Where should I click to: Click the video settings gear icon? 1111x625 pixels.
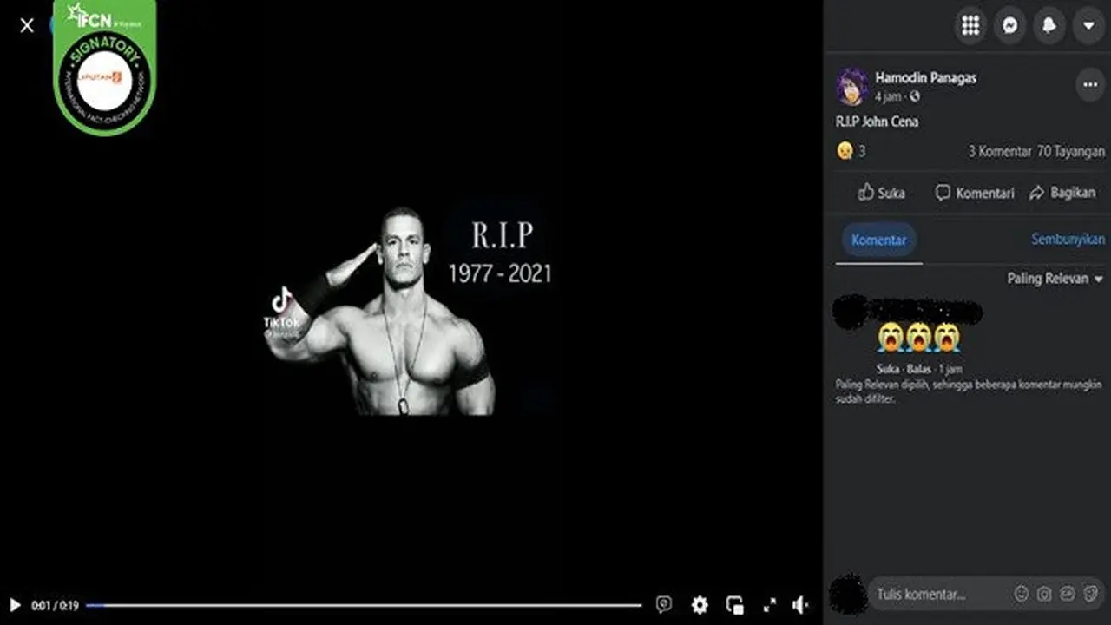[700, 604]
